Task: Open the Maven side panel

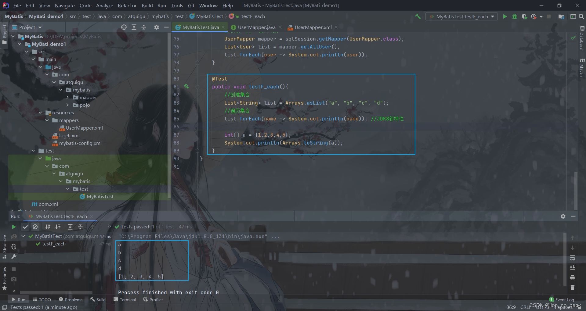Action: pyautogui.click(x=582, y=67)
